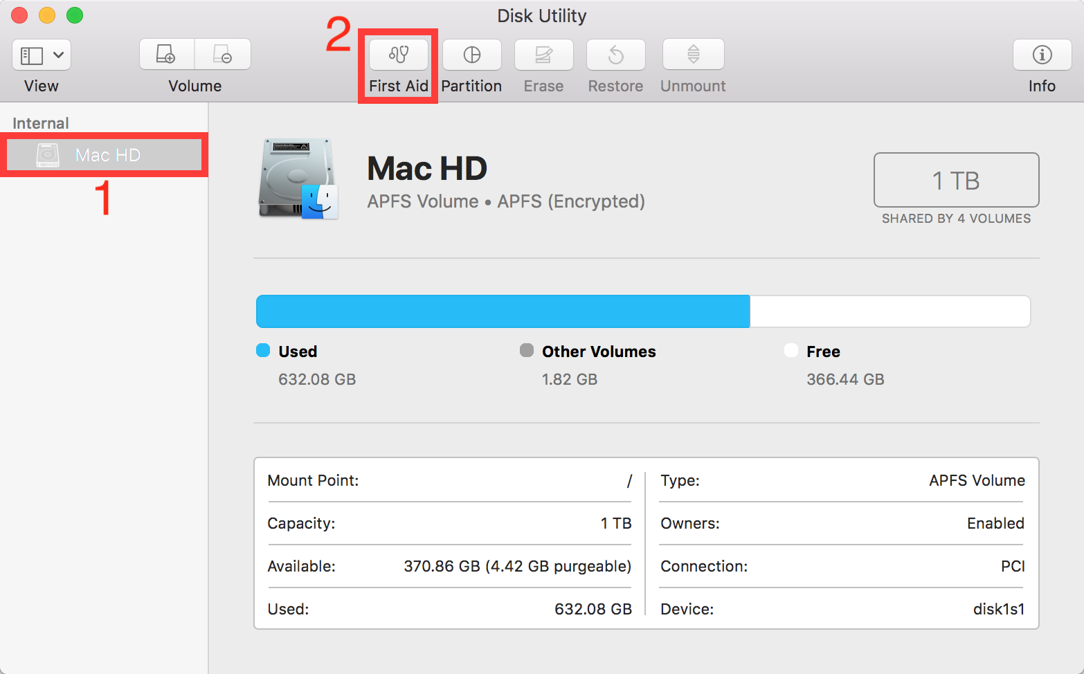Select Mac HD in the sidebar
Image resolution: width=1084 pixels, height=674 pixels.
[x=104, y=154]
